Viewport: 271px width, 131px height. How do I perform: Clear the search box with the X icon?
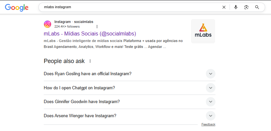coord(224,7)
